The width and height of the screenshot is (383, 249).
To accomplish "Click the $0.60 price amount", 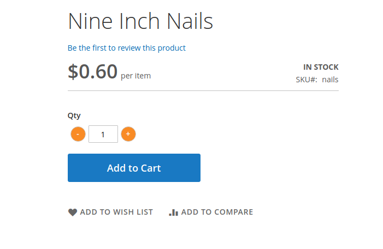I will tap(92, 71).
